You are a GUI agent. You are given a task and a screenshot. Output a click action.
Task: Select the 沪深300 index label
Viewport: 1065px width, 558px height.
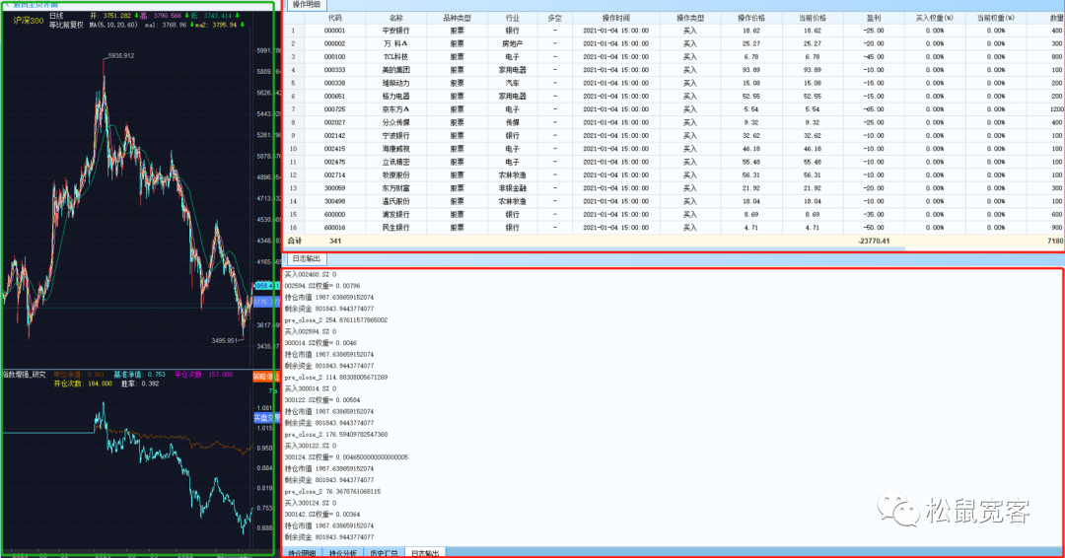pos(29,21)
